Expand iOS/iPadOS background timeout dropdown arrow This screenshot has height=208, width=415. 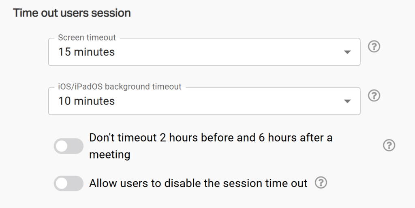pyautogui.click(x=347, y=101)
